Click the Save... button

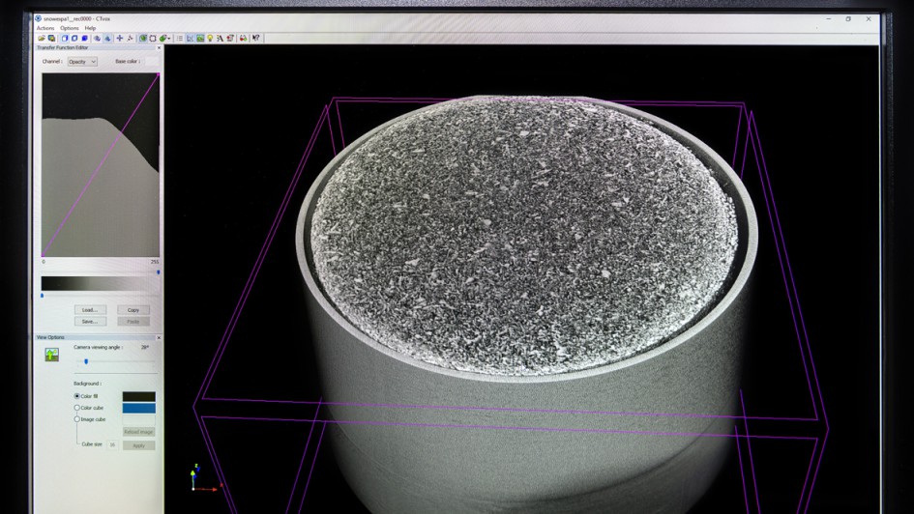point(89,321)
